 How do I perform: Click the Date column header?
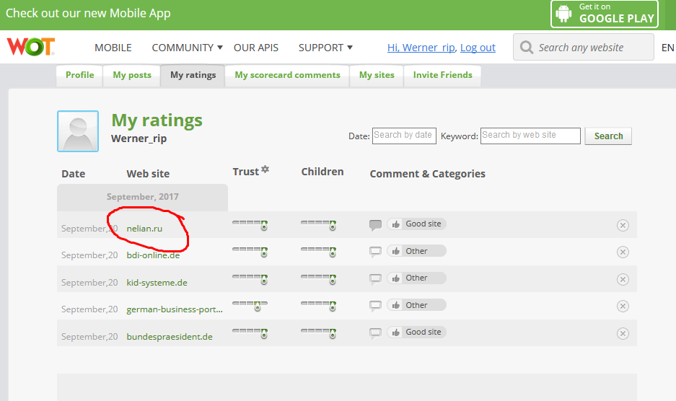(x=74, y=174)
